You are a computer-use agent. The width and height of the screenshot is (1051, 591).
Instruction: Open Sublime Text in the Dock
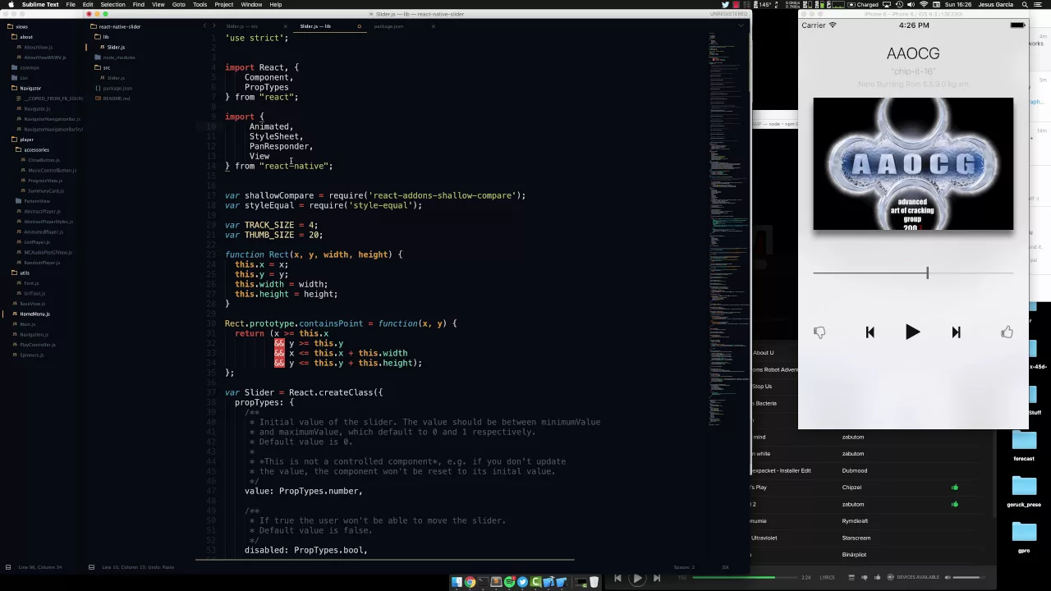point(496,583)
